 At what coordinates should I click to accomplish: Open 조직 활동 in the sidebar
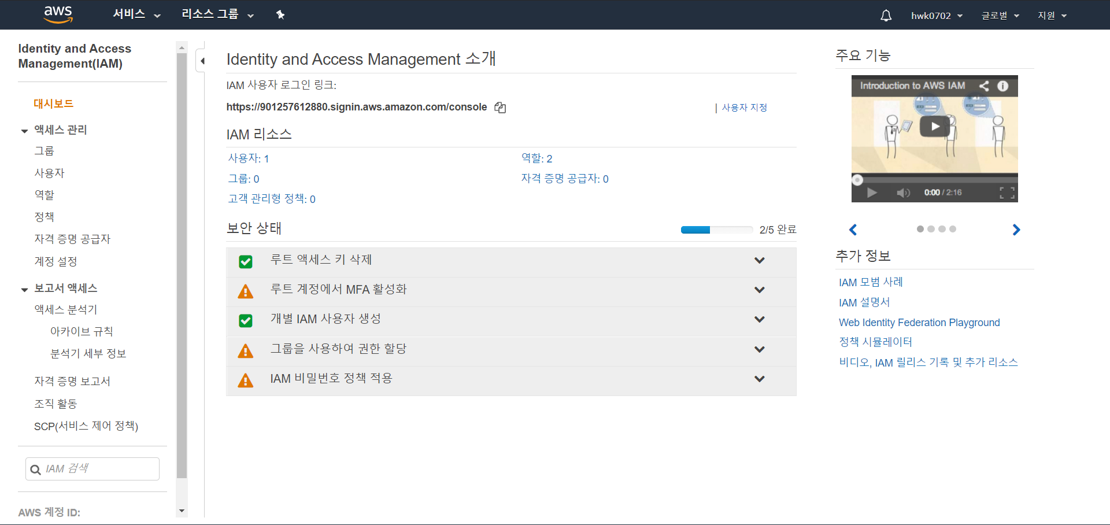[55, 404]
